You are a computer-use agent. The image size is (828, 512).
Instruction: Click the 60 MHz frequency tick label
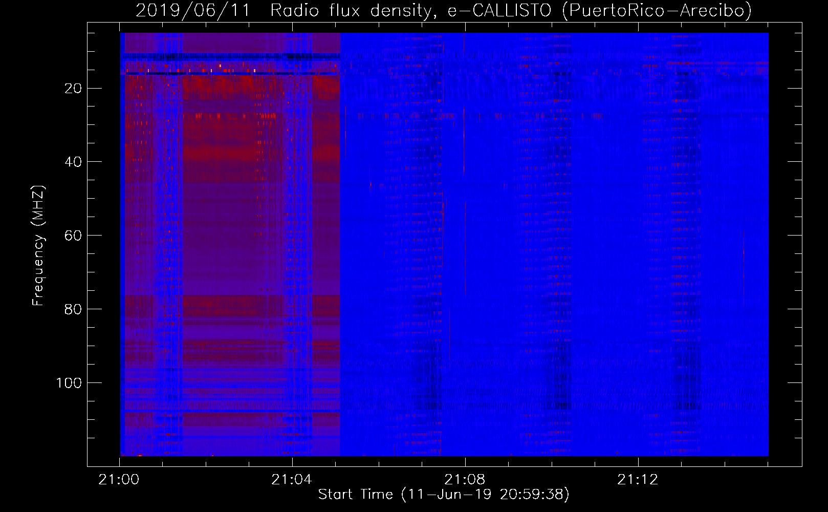73,236
